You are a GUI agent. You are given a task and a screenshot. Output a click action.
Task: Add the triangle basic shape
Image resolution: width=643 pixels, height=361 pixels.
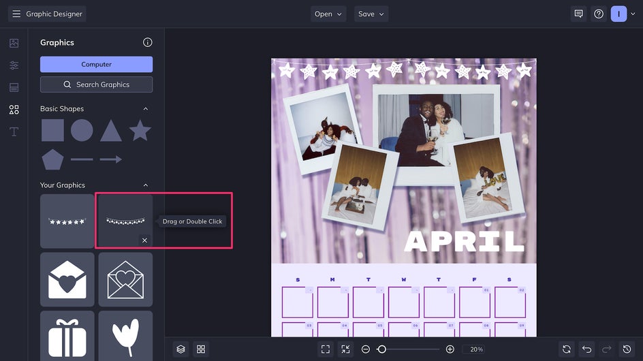tap(111, 131)
